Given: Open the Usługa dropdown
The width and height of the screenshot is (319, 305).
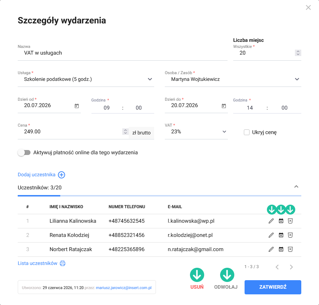Looking at the screenshot, I should pos(86,79).
